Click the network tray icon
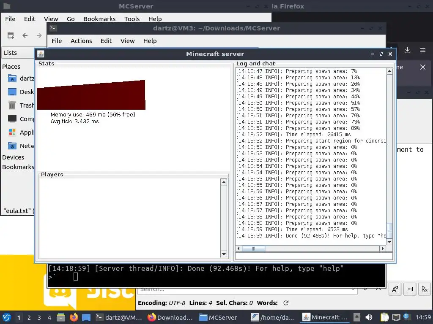 [x=396, y=317]
